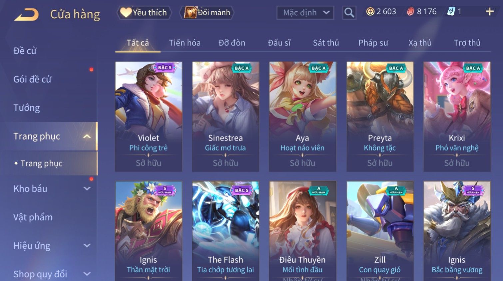This screenshot has height=281, width=503.
Task: Tap the plus icon to add currency
Action: (489, 12)
